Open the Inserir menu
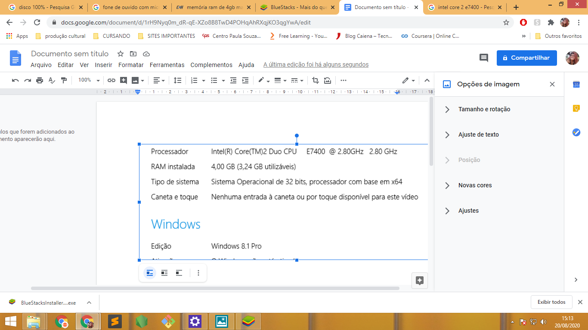The image size is (588, 330). [x=104, y=65]
